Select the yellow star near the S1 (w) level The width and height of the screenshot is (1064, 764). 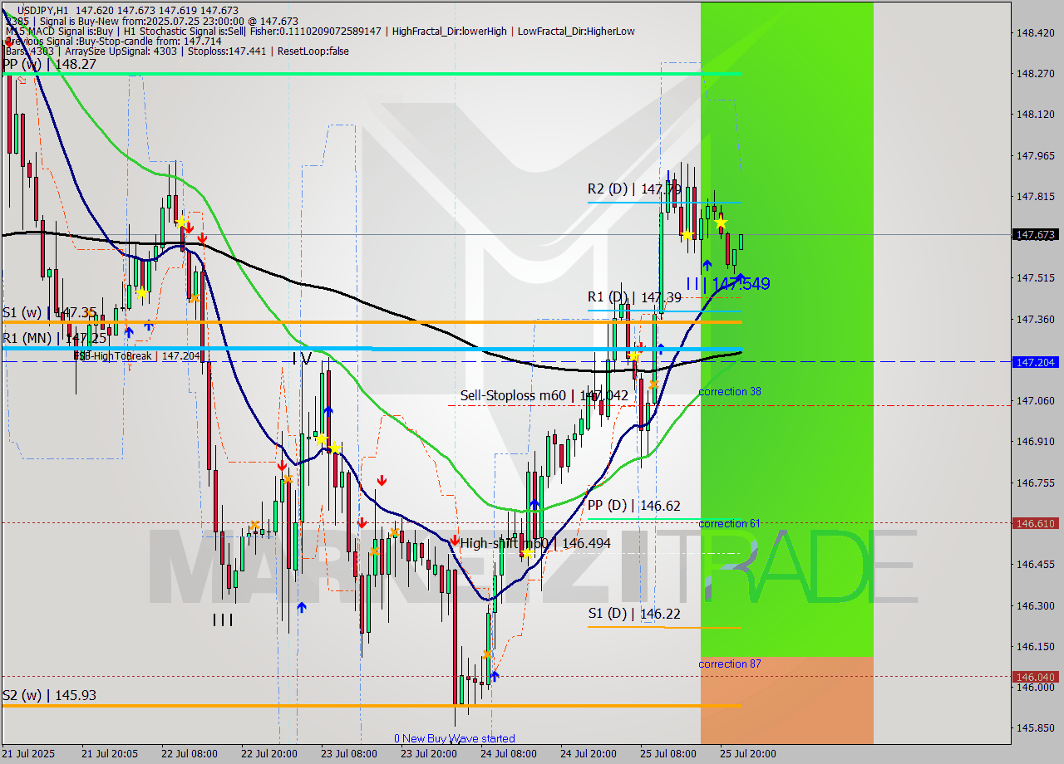click(x=143, y=292)
